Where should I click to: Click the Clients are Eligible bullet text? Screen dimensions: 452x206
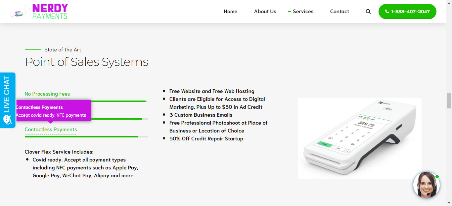coord(217,103)
